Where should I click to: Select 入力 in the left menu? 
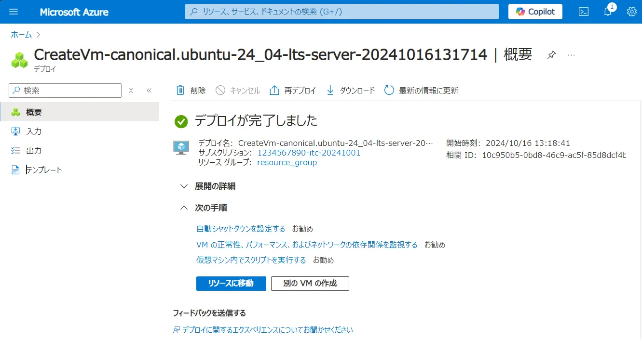click(34, 131)
